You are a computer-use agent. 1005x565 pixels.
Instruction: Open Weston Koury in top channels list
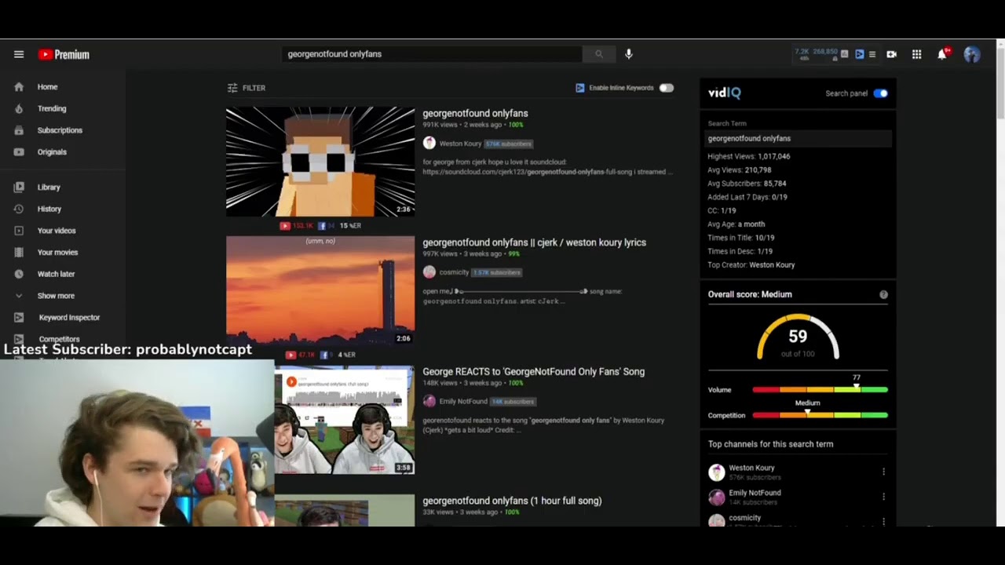(751, 468)
